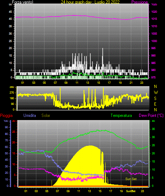This screenshot has width=165, height=196.
Task: Click the '24 hour graph day : Luglio 20 2022' heading
Action: [x=90, y=2]
